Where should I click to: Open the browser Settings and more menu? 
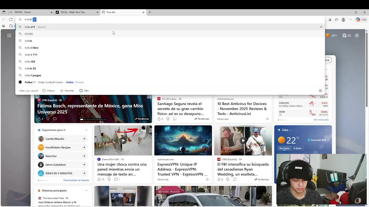pyautogui.click(x=350, y=20)
